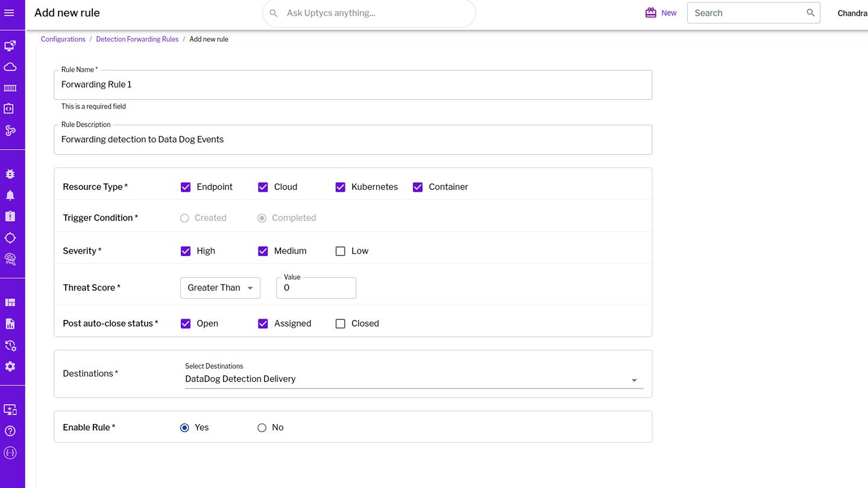
Task: Click the gift icon beside New
Action: coord(650,13)
